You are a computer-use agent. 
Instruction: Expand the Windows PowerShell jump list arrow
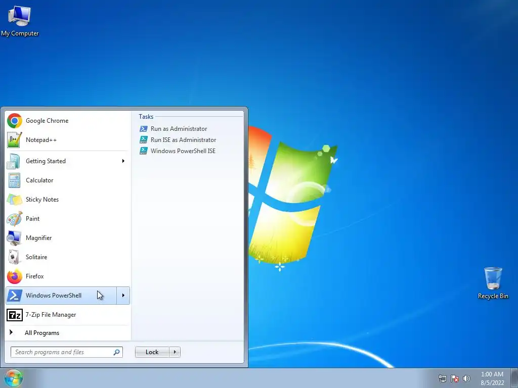pyautogui.click(x=123, y=295)
